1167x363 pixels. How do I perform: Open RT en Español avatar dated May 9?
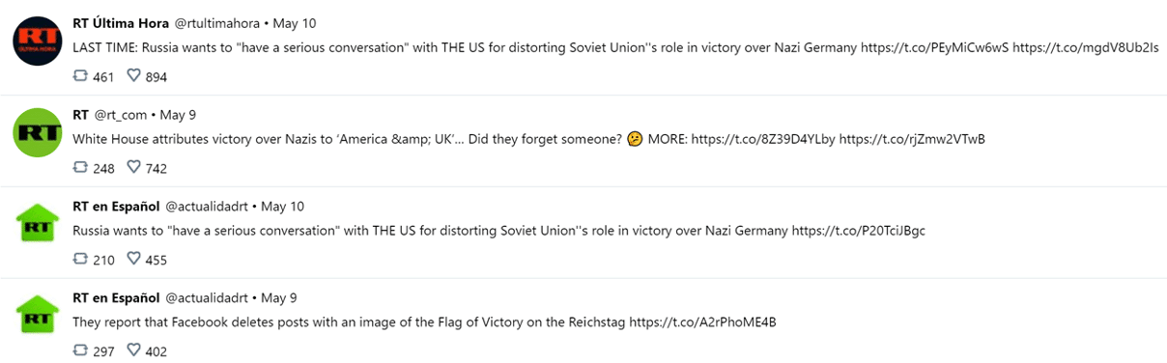point(38,316)
